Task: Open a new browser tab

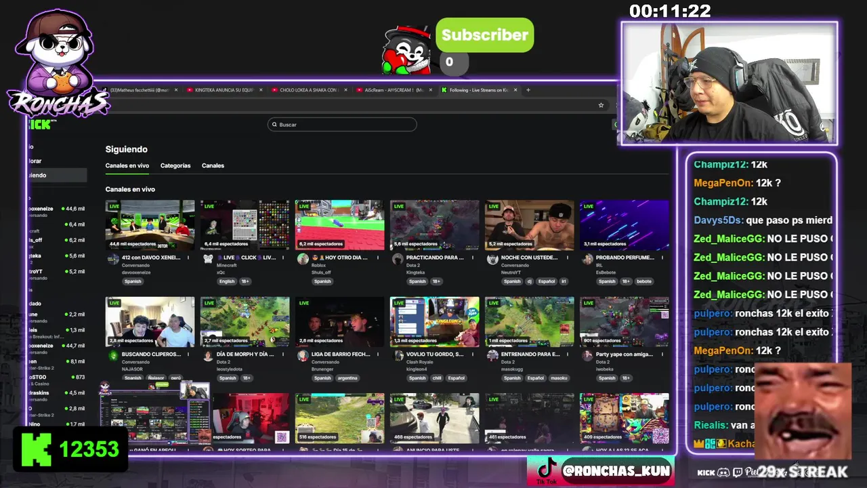Action: [528, 89]
